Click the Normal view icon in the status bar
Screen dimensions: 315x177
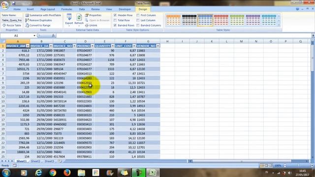pyautogui.click(x=262, y=166)
